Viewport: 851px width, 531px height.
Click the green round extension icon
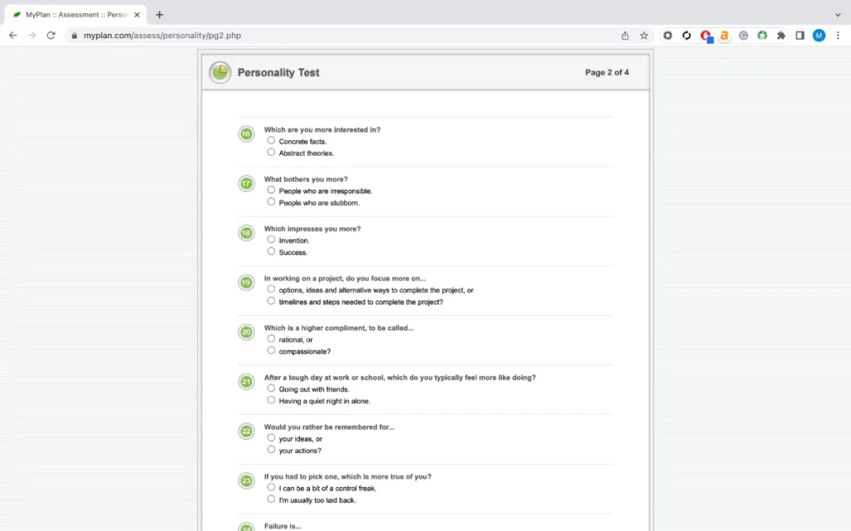pyautogui.click(x=762, y=35)
